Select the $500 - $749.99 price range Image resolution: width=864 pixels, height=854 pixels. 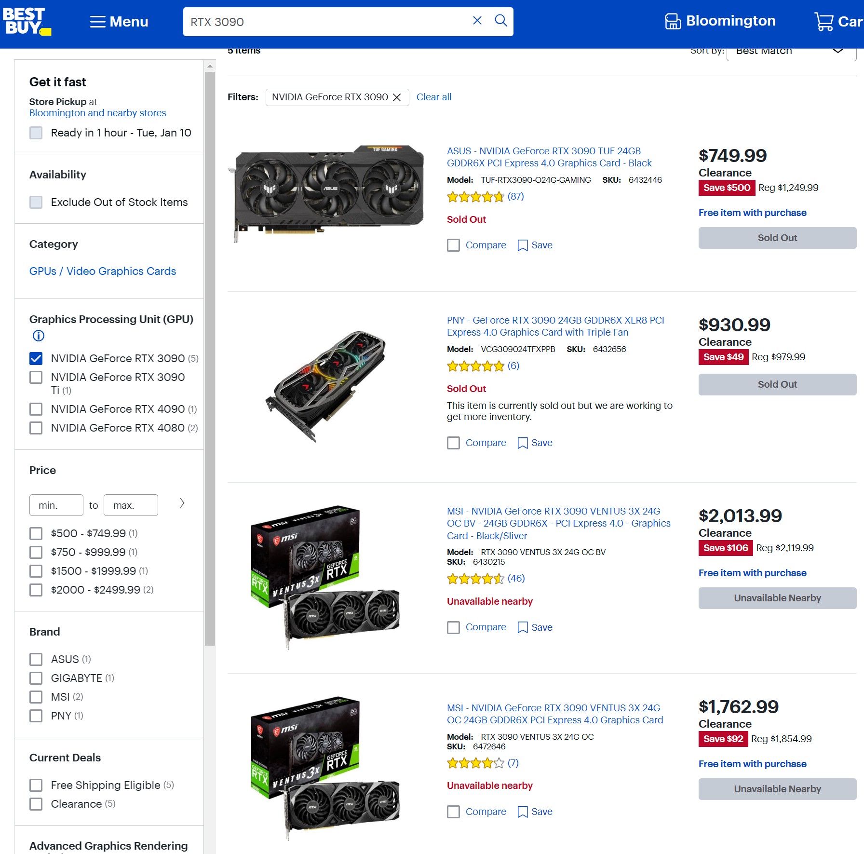tap(36, 533)
